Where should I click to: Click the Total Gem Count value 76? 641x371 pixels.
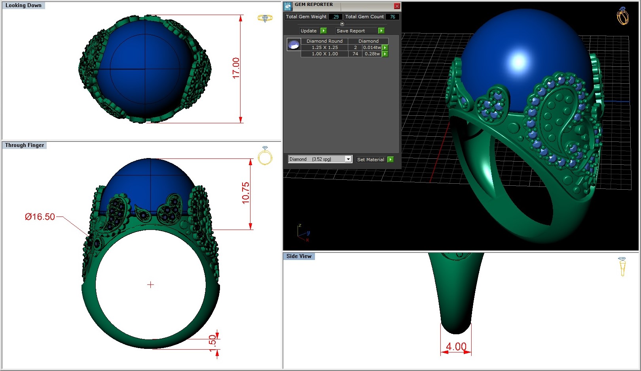coord(393,17)
